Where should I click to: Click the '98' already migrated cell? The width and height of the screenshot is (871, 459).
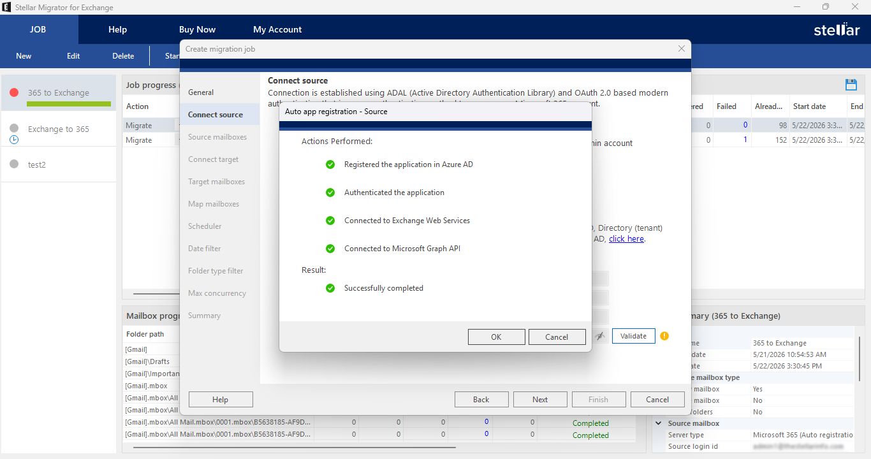pos(783,126)
